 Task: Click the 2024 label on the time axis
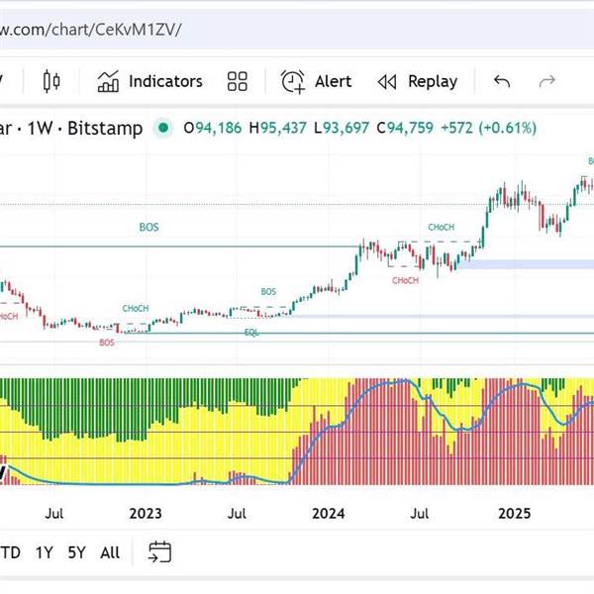(x=328, y=513)
